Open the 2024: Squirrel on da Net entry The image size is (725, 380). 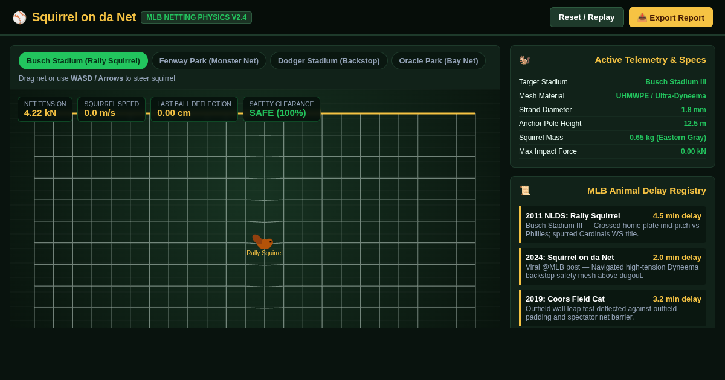pos(613,266)
